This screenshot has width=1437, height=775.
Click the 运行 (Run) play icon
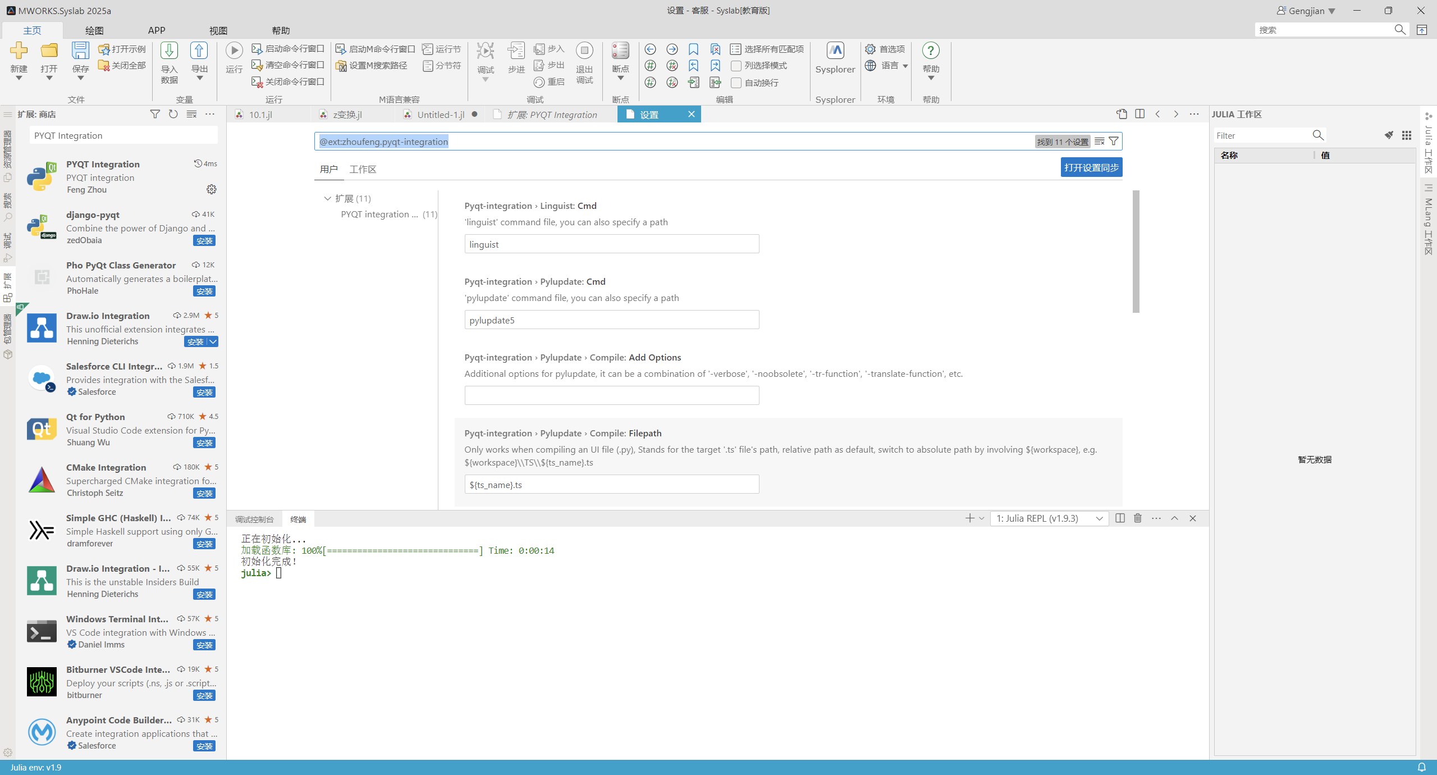(x=234, y=51)
